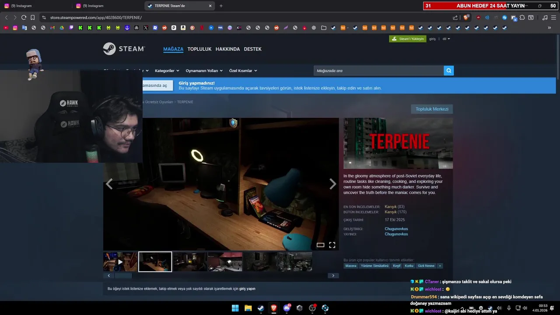
Task: Show previous screenshot with left arrow
Action: coord(109,184)
